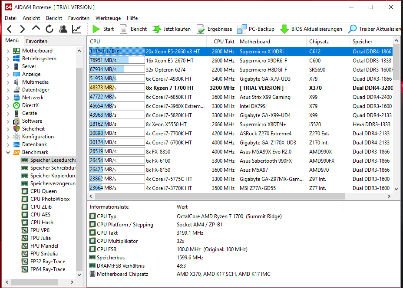Open Ergebnisse checklist icon
Screen dimensions: 403x288
click(x=201, y=29)
